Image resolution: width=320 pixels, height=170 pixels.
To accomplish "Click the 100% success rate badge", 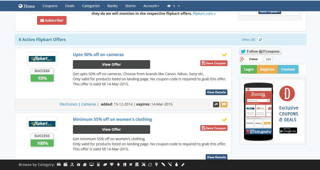I will 42,143.
